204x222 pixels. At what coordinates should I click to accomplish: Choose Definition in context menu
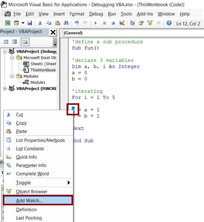pyautogui.click(x=38, y=210)
